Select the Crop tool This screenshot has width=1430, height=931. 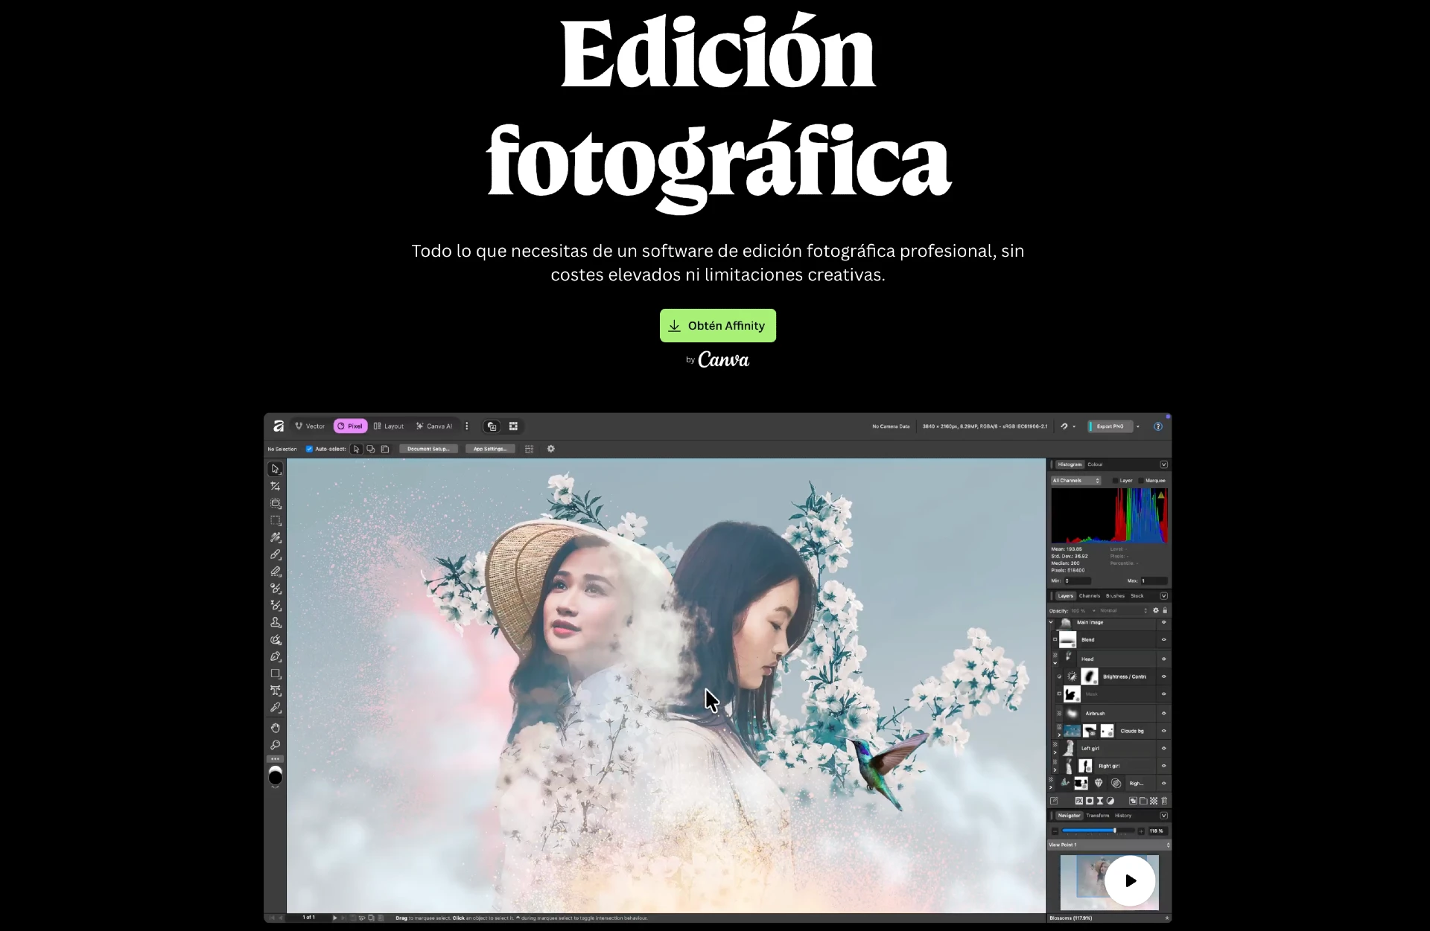pyautogui.click(x=276, y=486)
